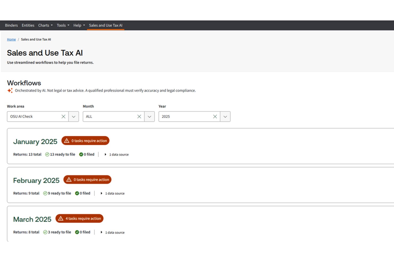
Task: Open the Tools menu
Action: (x=63, y=25)
